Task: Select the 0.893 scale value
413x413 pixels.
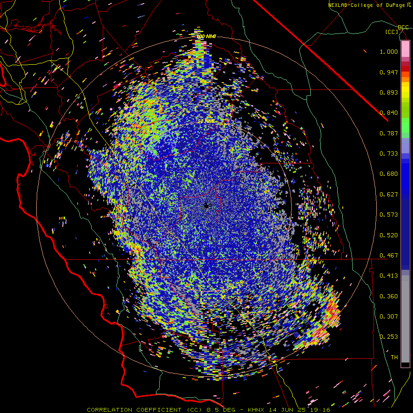Action: click(389, 92)
